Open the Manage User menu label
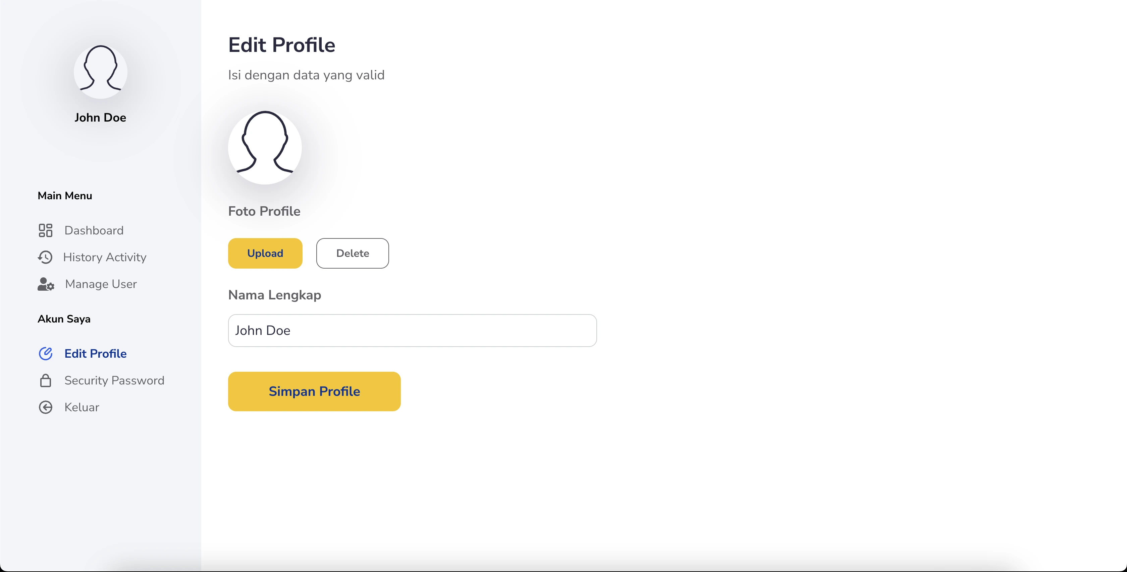This screenshot has width=1127, height=572. click(101, 284)
